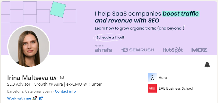Viewport: 218px width, 103px height.
Task: Click the rocket emoji icon
Action: tap(35, 98)
